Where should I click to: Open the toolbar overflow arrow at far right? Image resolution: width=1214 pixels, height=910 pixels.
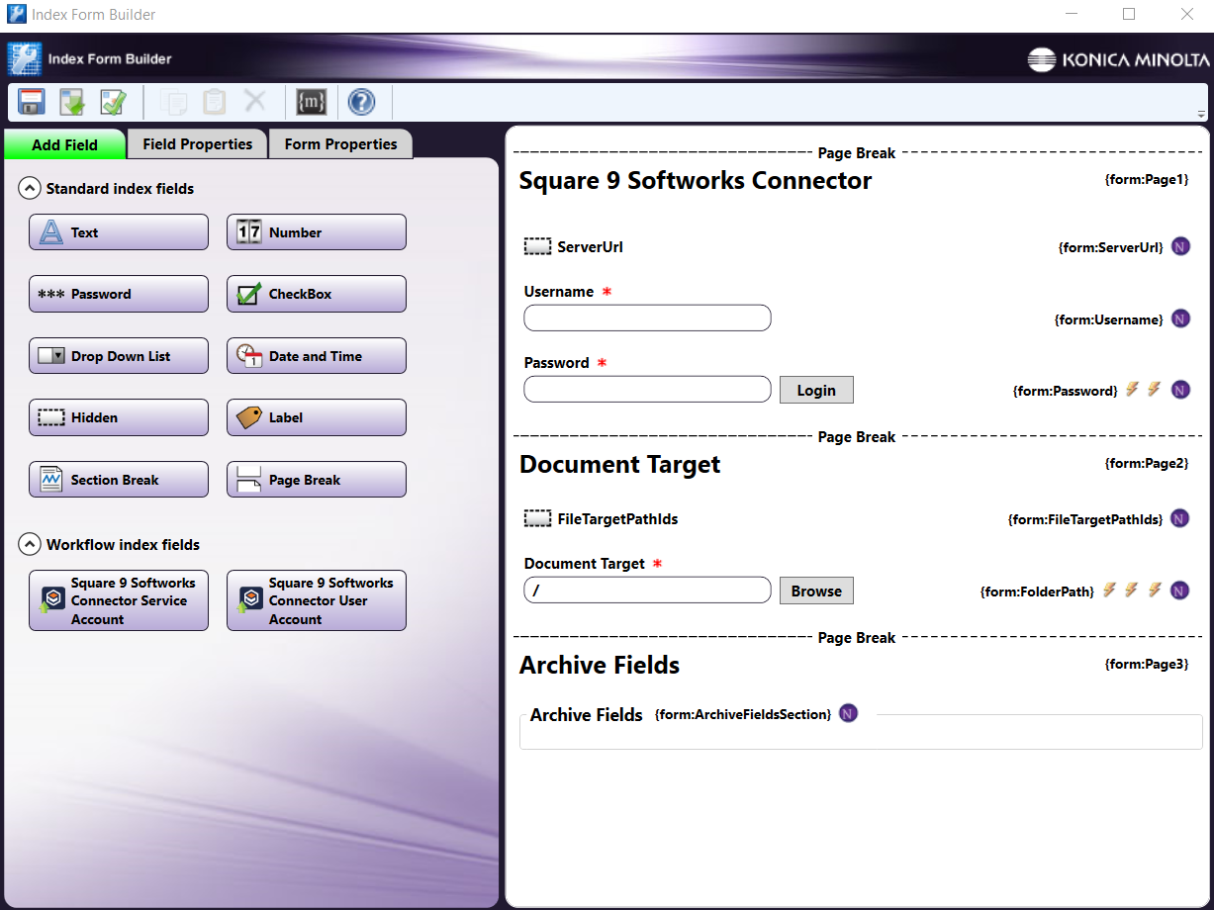1201,114
